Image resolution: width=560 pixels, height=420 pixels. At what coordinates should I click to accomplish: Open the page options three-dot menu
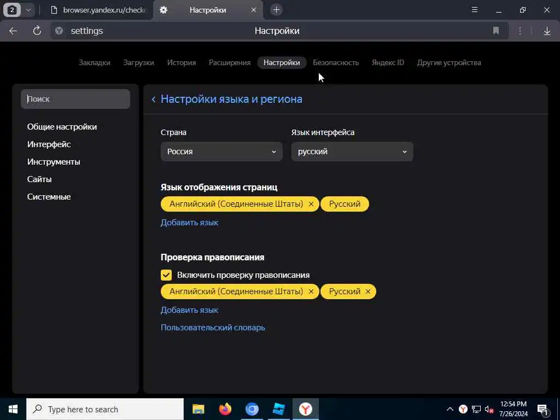520,31
